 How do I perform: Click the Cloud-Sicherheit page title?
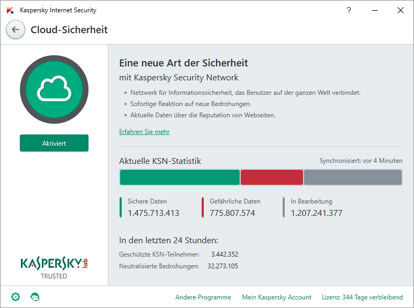pos(69,29)
